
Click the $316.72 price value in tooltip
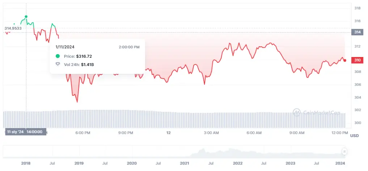click(x=84, y=56)
